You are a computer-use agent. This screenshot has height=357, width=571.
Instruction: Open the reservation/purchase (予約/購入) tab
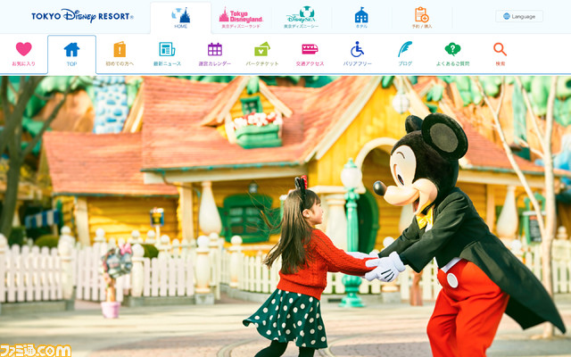point(422,18)
